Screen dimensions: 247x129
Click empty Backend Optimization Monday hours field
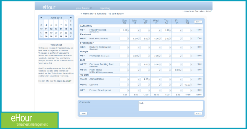click(134, 47)
